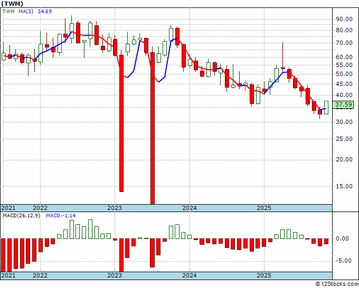Click the MA(3) indicator label
This screenshot has height=288, width=359.
click(x=26, y=11)
